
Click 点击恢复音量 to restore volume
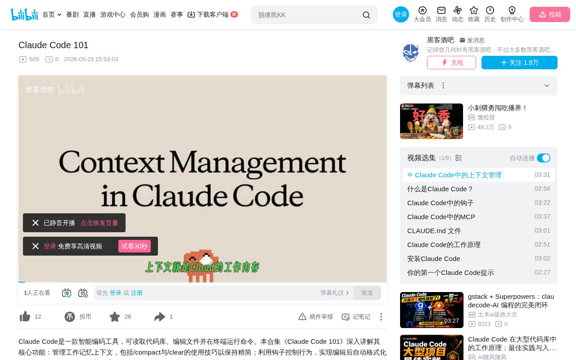(99, 223)
